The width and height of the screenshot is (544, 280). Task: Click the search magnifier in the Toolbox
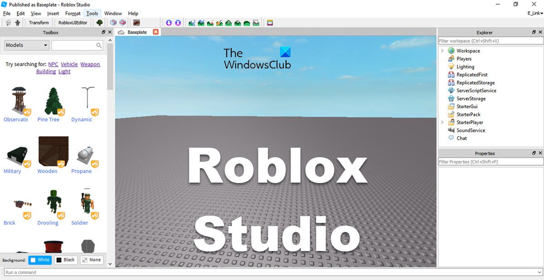coord(99,45)
